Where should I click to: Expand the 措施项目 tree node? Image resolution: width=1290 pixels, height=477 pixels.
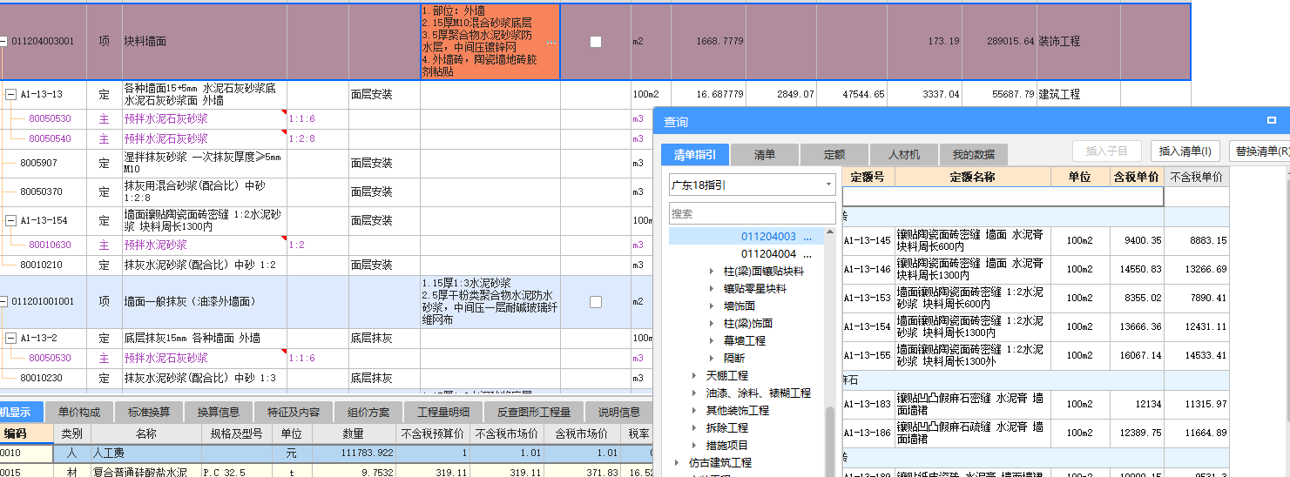tap(694, 446)
